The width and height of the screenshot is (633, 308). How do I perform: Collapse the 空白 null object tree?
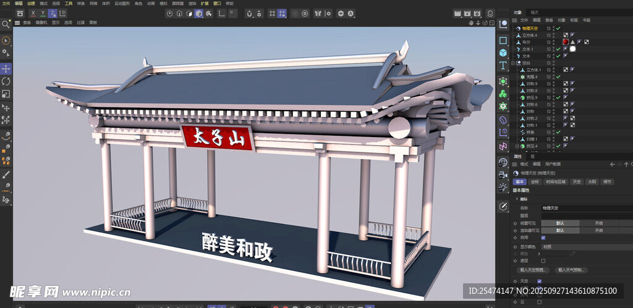(513, 63)
